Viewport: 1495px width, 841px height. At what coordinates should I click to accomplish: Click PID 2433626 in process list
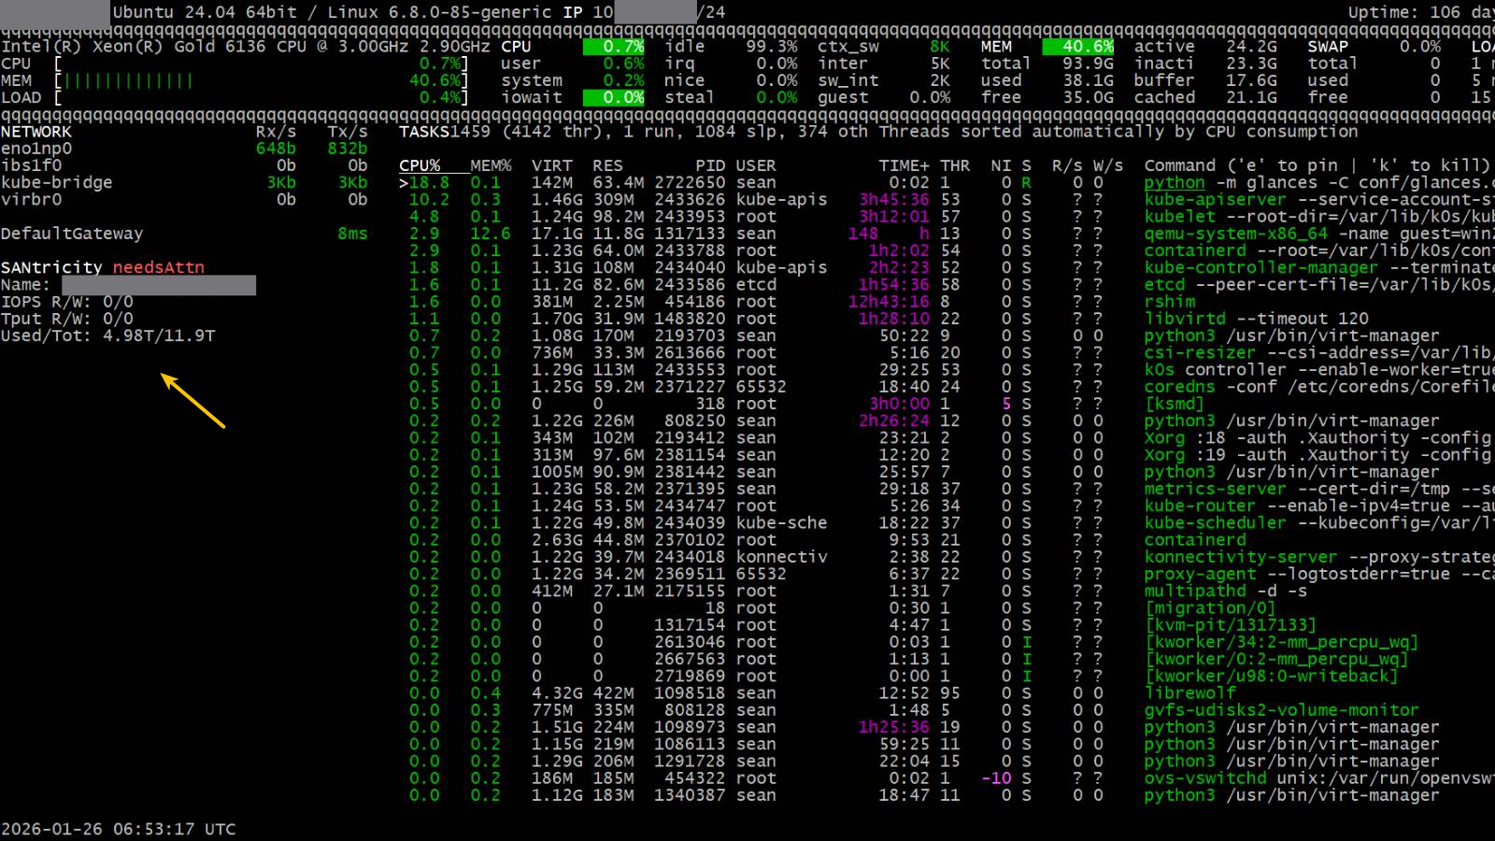point(690,199)
